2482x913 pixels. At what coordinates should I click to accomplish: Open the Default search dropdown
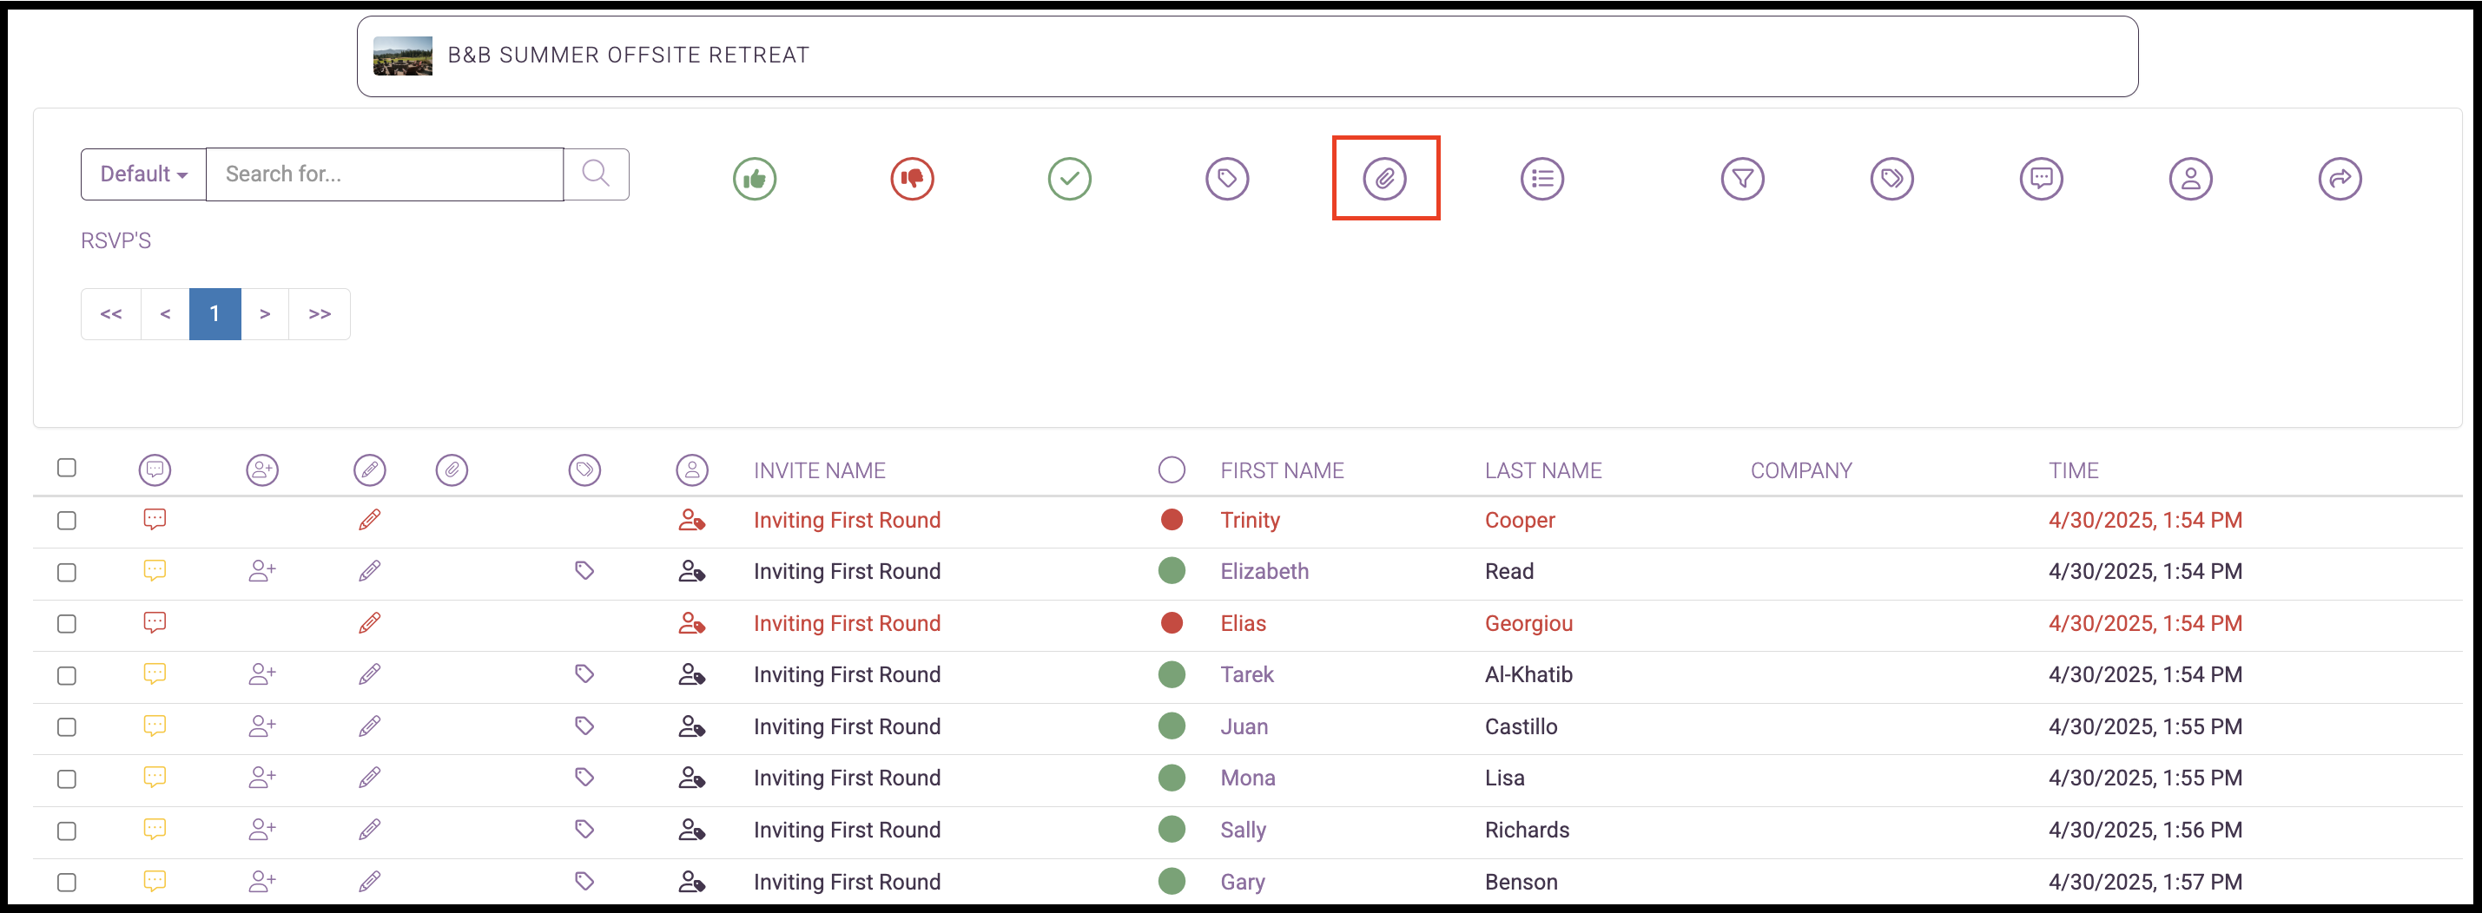tap(143, 174)
